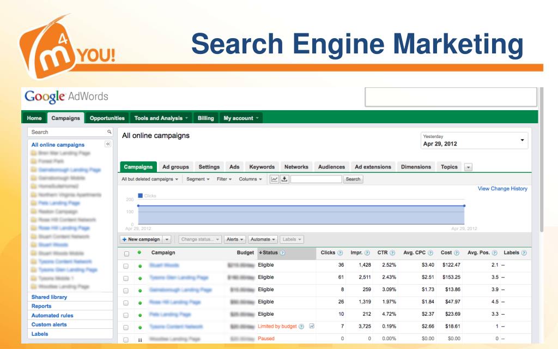Image resolution: width=558 pixels, height=349 pixels.
Task: Open help icon next to Clicks column
Action: click(x=340, y=253)
